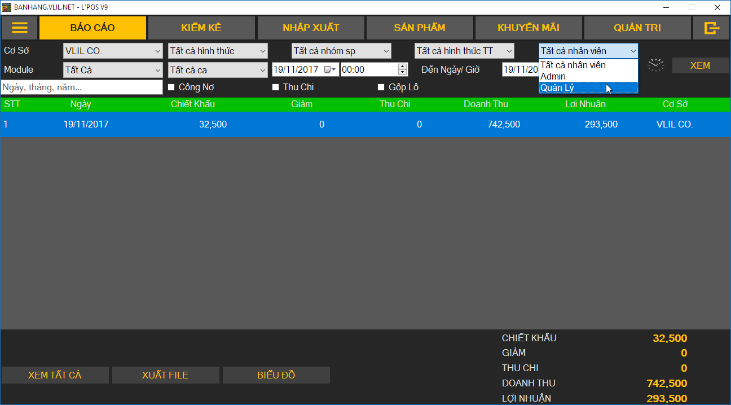Open calendar picker on start date

[x=330, y=70]
